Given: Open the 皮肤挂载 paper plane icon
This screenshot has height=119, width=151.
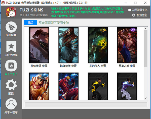Looking at the screenshot, I should pos(11,27).
